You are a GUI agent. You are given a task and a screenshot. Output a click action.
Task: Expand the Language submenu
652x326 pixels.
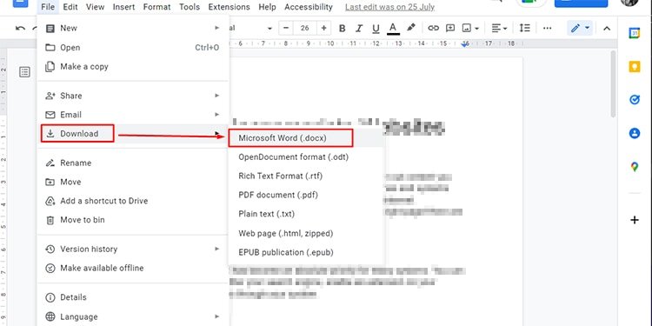point(133,316)
